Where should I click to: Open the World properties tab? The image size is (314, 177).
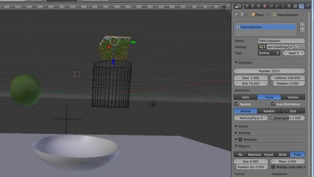259,6
